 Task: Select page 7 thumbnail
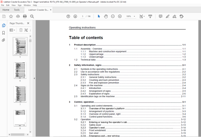[x=20, y=94]
